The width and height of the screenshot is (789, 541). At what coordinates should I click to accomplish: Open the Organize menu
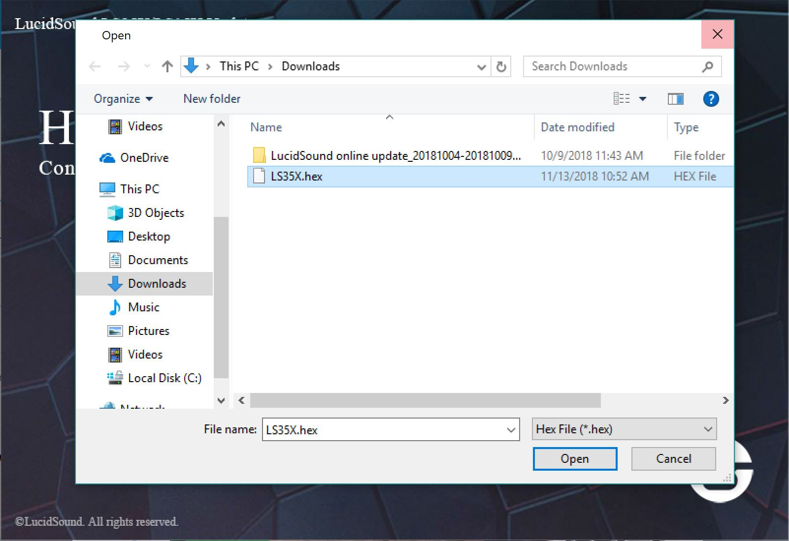123,99
